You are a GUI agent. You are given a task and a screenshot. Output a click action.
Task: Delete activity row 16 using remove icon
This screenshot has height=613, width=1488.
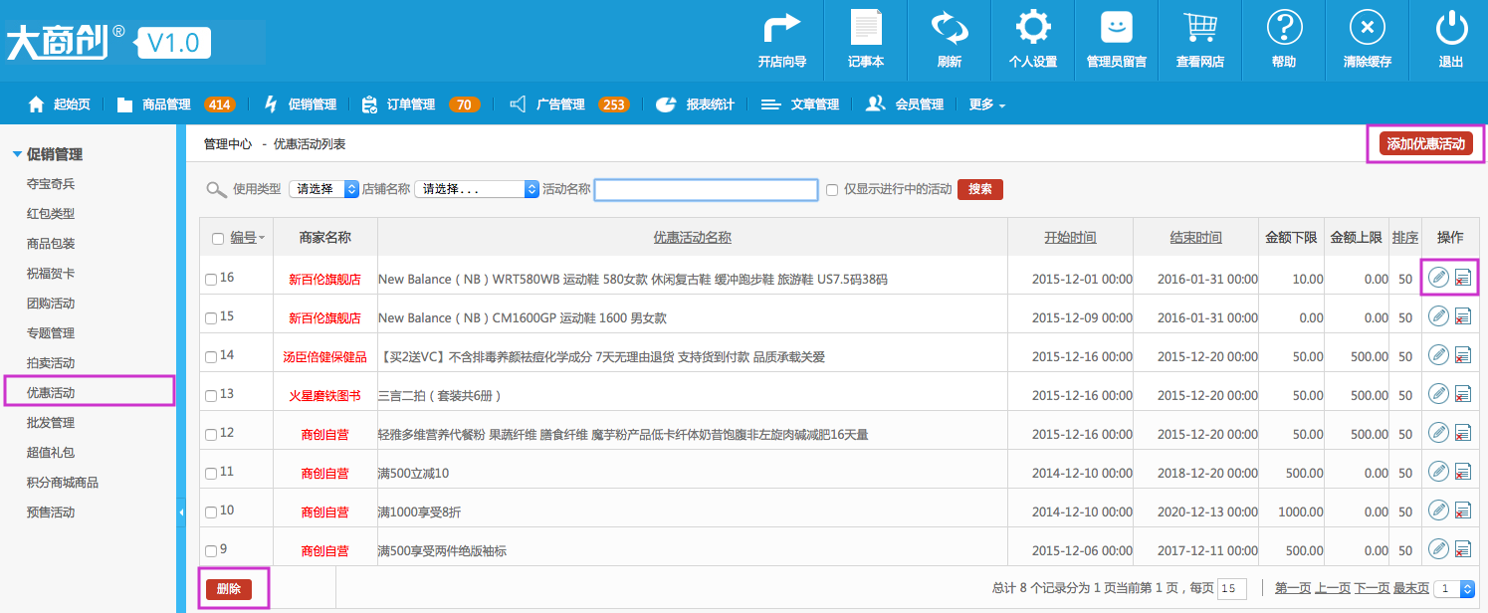pyautogui.click(x=1463, y=278)
